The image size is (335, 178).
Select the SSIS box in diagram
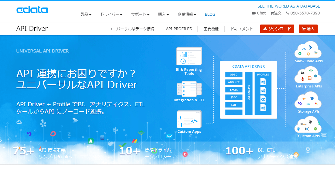tap(234, 105)
